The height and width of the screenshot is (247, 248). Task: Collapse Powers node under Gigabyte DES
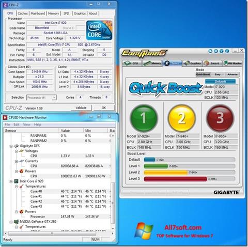click(17, 172)
